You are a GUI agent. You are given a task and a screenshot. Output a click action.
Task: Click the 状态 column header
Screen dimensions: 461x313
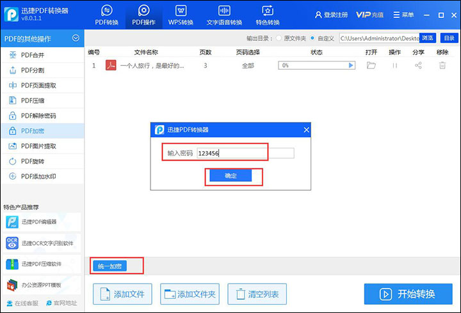pyautogui.click(x=316, y=52)
